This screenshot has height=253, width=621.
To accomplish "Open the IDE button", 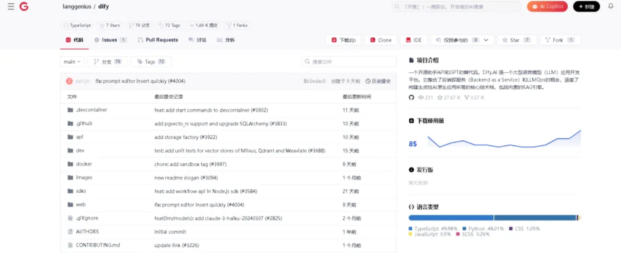I will 414,40.
